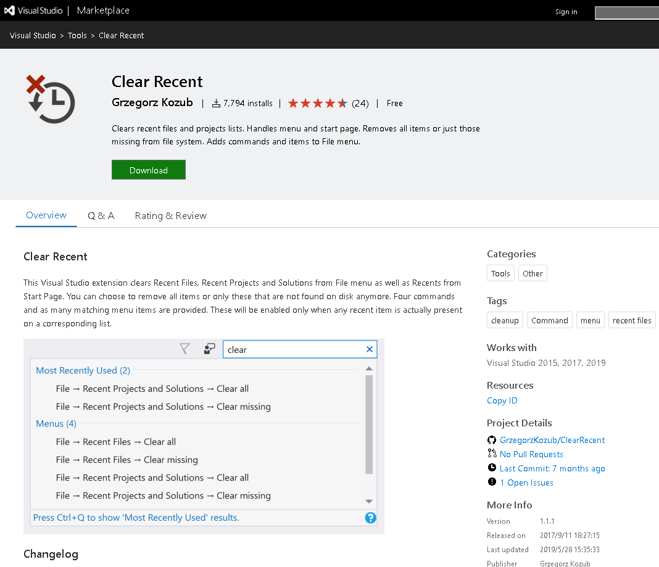Select Menus 'Recent Projects and Solutions → Clear missing'

[x=163, y=496]
